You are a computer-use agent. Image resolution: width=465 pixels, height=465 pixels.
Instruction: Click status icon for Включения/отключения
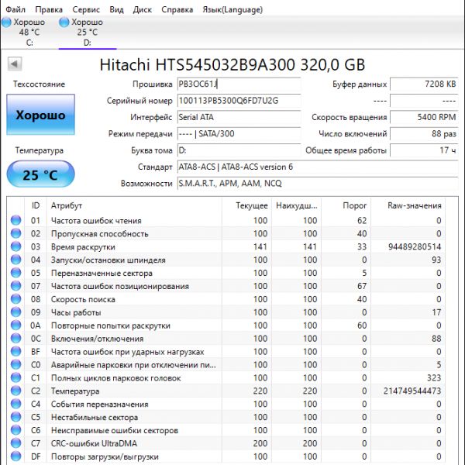(15, 339)
